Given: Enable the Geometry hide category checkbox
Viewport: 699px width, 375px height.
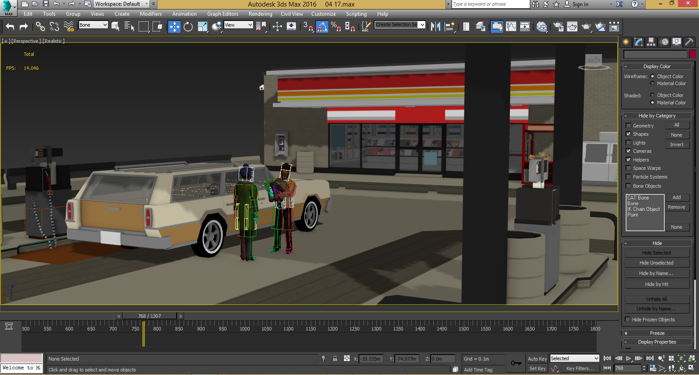Looking at the screenshot, I should point(628,126).
